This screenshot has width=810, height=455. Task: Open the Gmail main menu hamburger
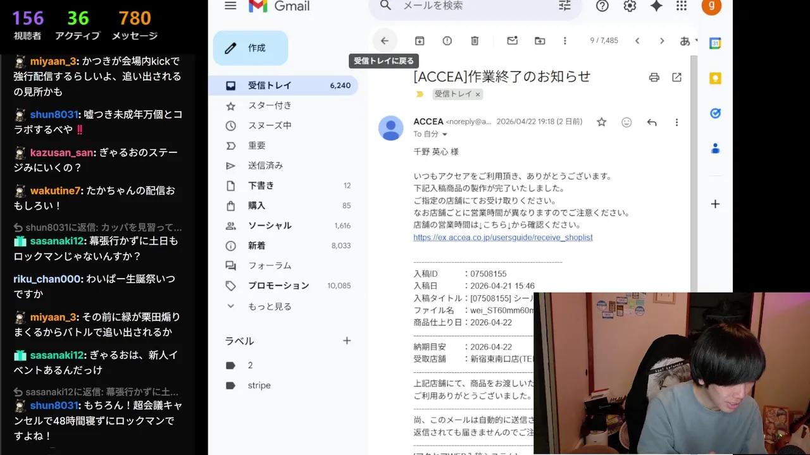click(x=230, y=6)
